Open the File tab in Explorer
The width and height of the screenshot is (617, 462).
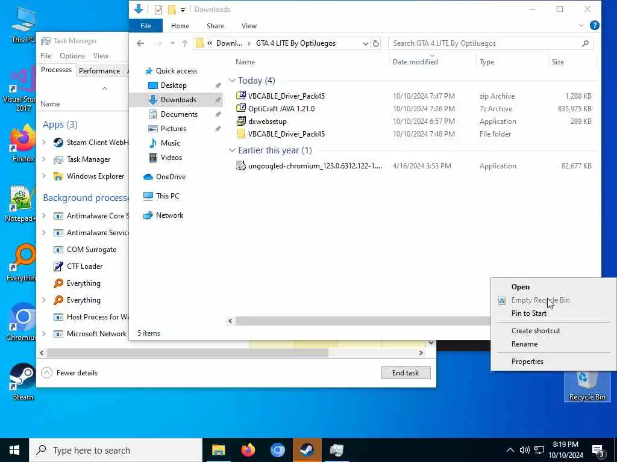(146, 25)
